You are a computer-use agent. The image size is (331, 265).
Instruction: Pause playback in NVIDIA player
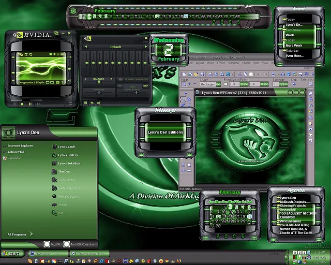30,104
